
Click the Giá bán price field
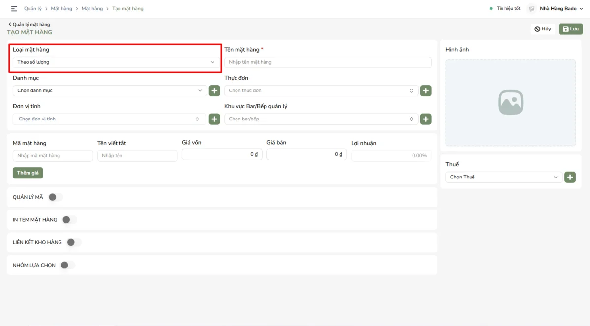click(x=306, y=155)
